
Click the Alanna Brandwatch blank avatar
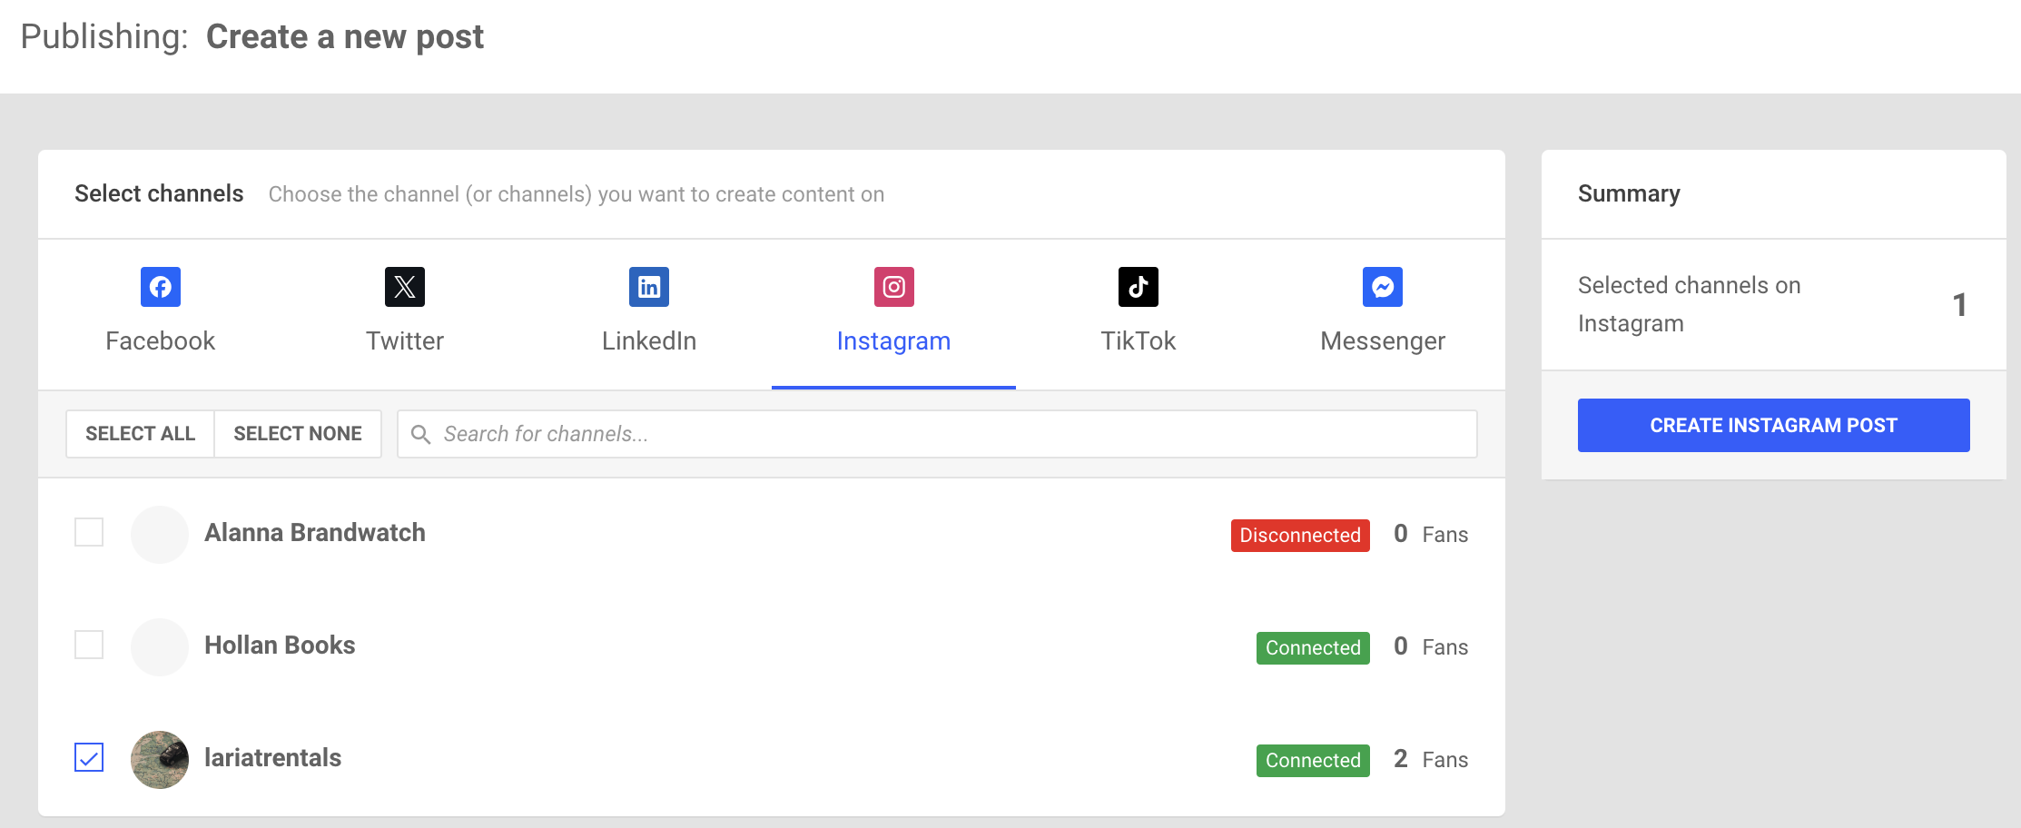tap(160, 534)
